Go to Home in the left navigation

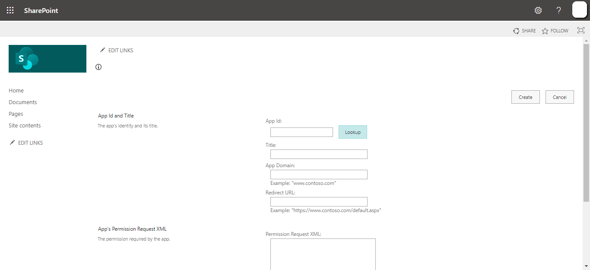tap(16, 91)
